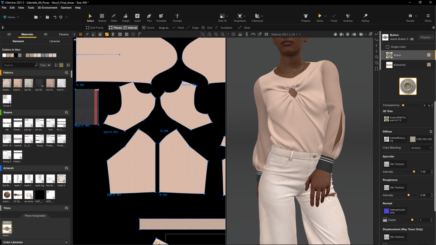
Task: Click the Prepare icon
Action: point(306,17)
